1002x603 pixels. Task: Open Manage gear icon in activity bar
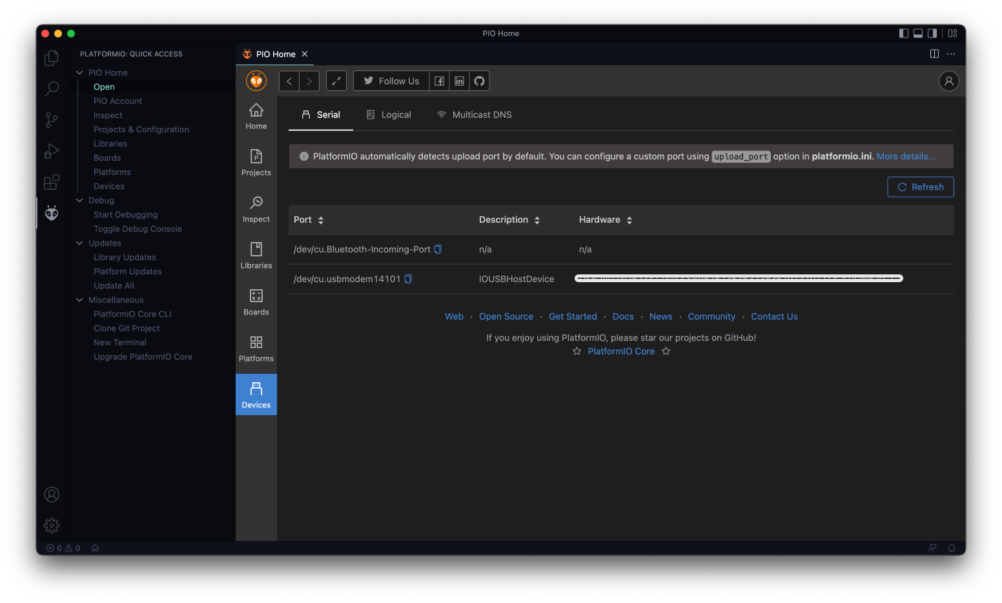coord(52,526)
